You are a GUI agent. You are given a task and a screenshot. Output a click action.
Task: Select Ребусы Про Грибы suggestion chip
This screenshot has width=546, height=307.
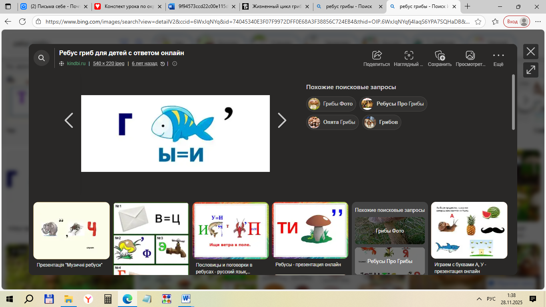(x=393, y=104)
